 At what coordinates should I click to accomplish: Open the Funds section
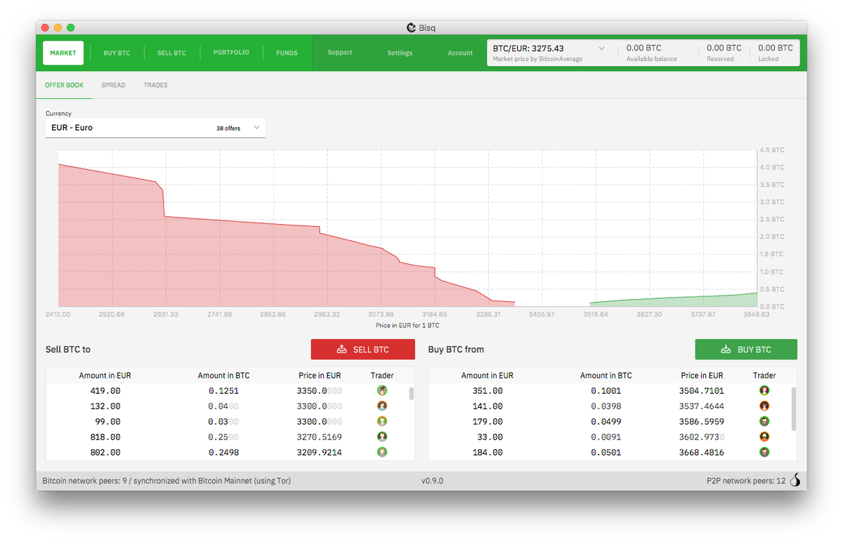(287, 53)
